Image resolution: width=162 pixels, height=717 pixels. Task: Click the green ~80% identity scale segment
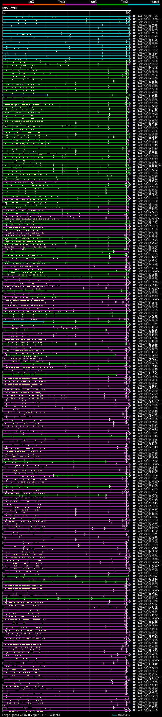pyautogui.click(x=112, y=5)
